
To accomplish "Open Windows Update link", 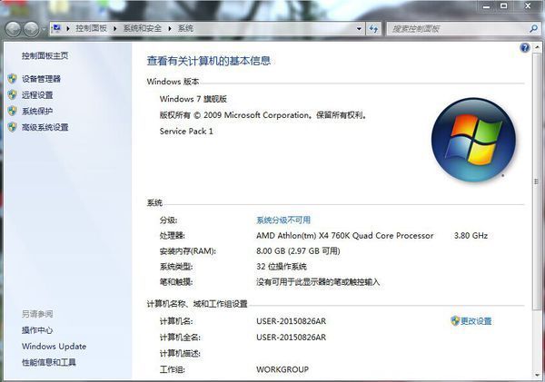I will pyautogui.click(x=54, y=347).
